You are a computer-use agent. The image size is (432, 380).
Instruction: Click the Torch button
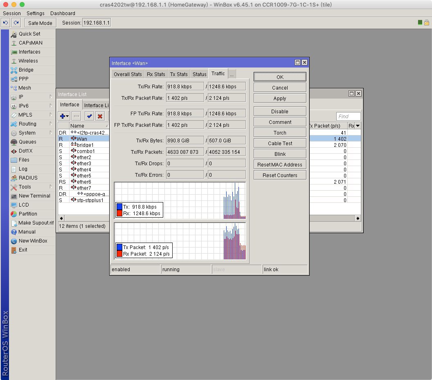(280, 133)
